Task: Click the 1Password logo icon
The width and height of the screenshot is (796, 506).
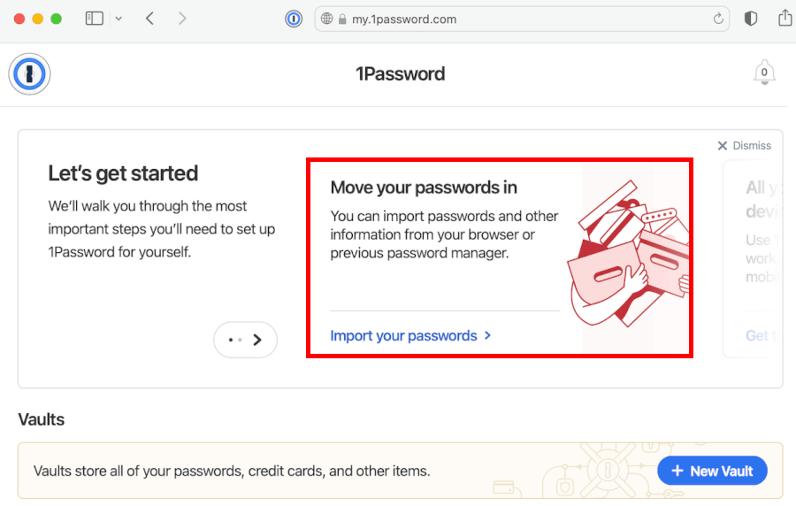Action: tap(29, 73)
